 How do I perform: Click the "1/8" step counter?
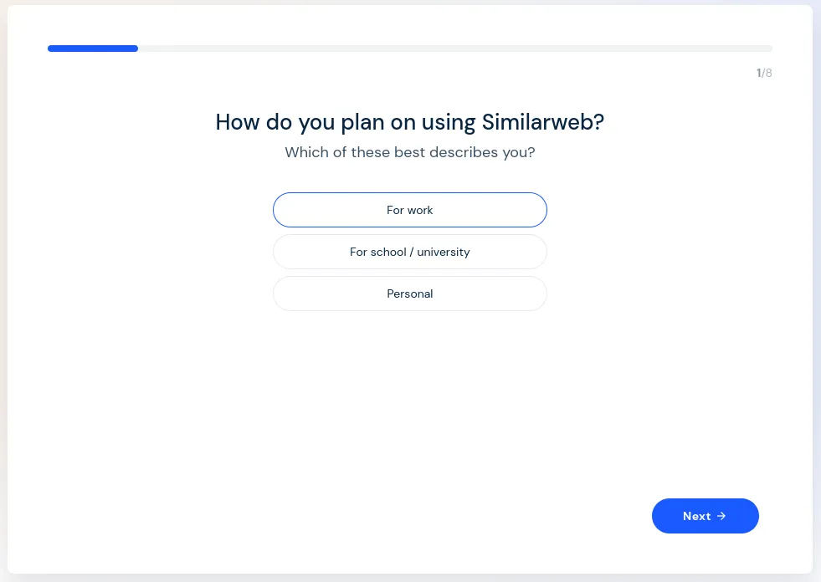[x=764, y=73]
